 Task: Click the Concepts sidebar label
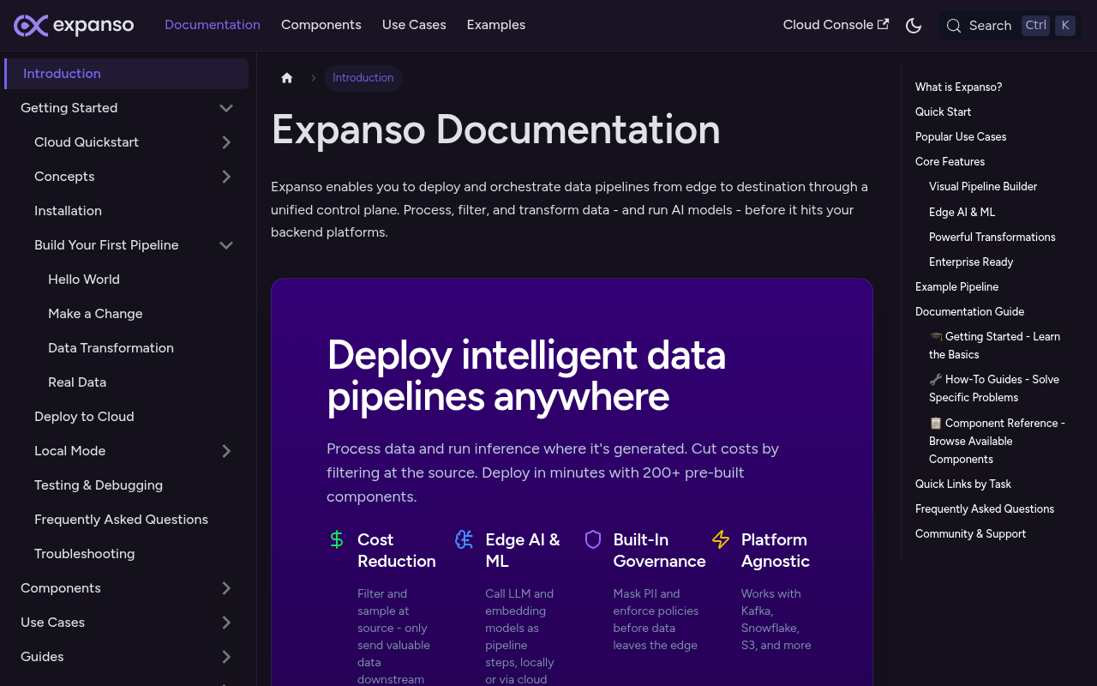pos(64,177)
